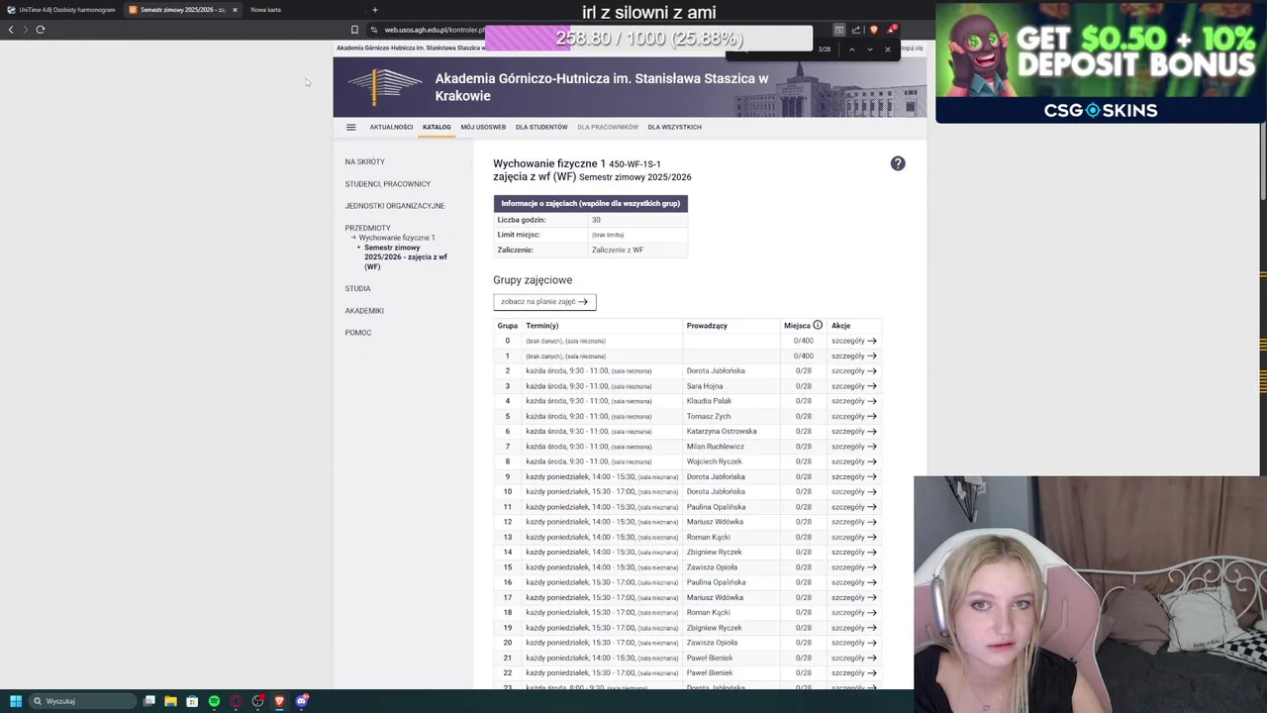Click instructor Roman Kącki in group 13
The image size is (1267, 713).
(x=709, y=537)
